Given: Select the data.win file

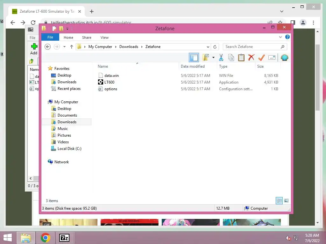Looking at the screenshot, I should point(112,76).
